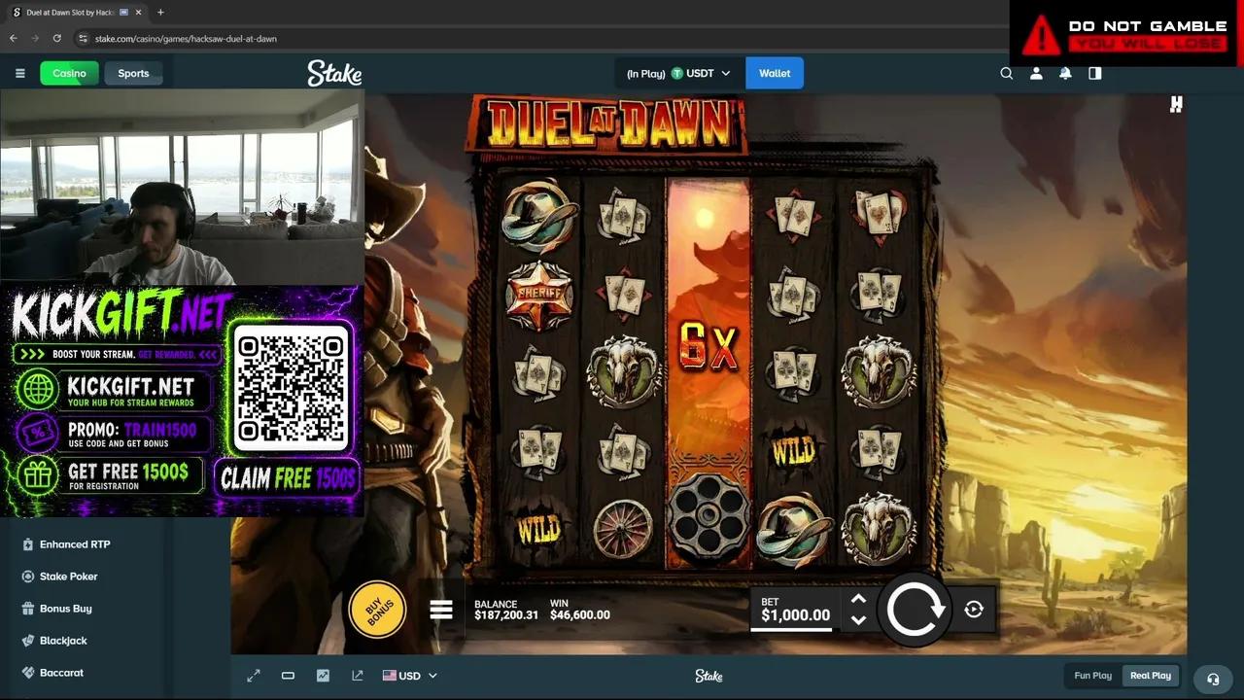
Task: Open autoplay settings next to spin
Action: tap(974, 610)
